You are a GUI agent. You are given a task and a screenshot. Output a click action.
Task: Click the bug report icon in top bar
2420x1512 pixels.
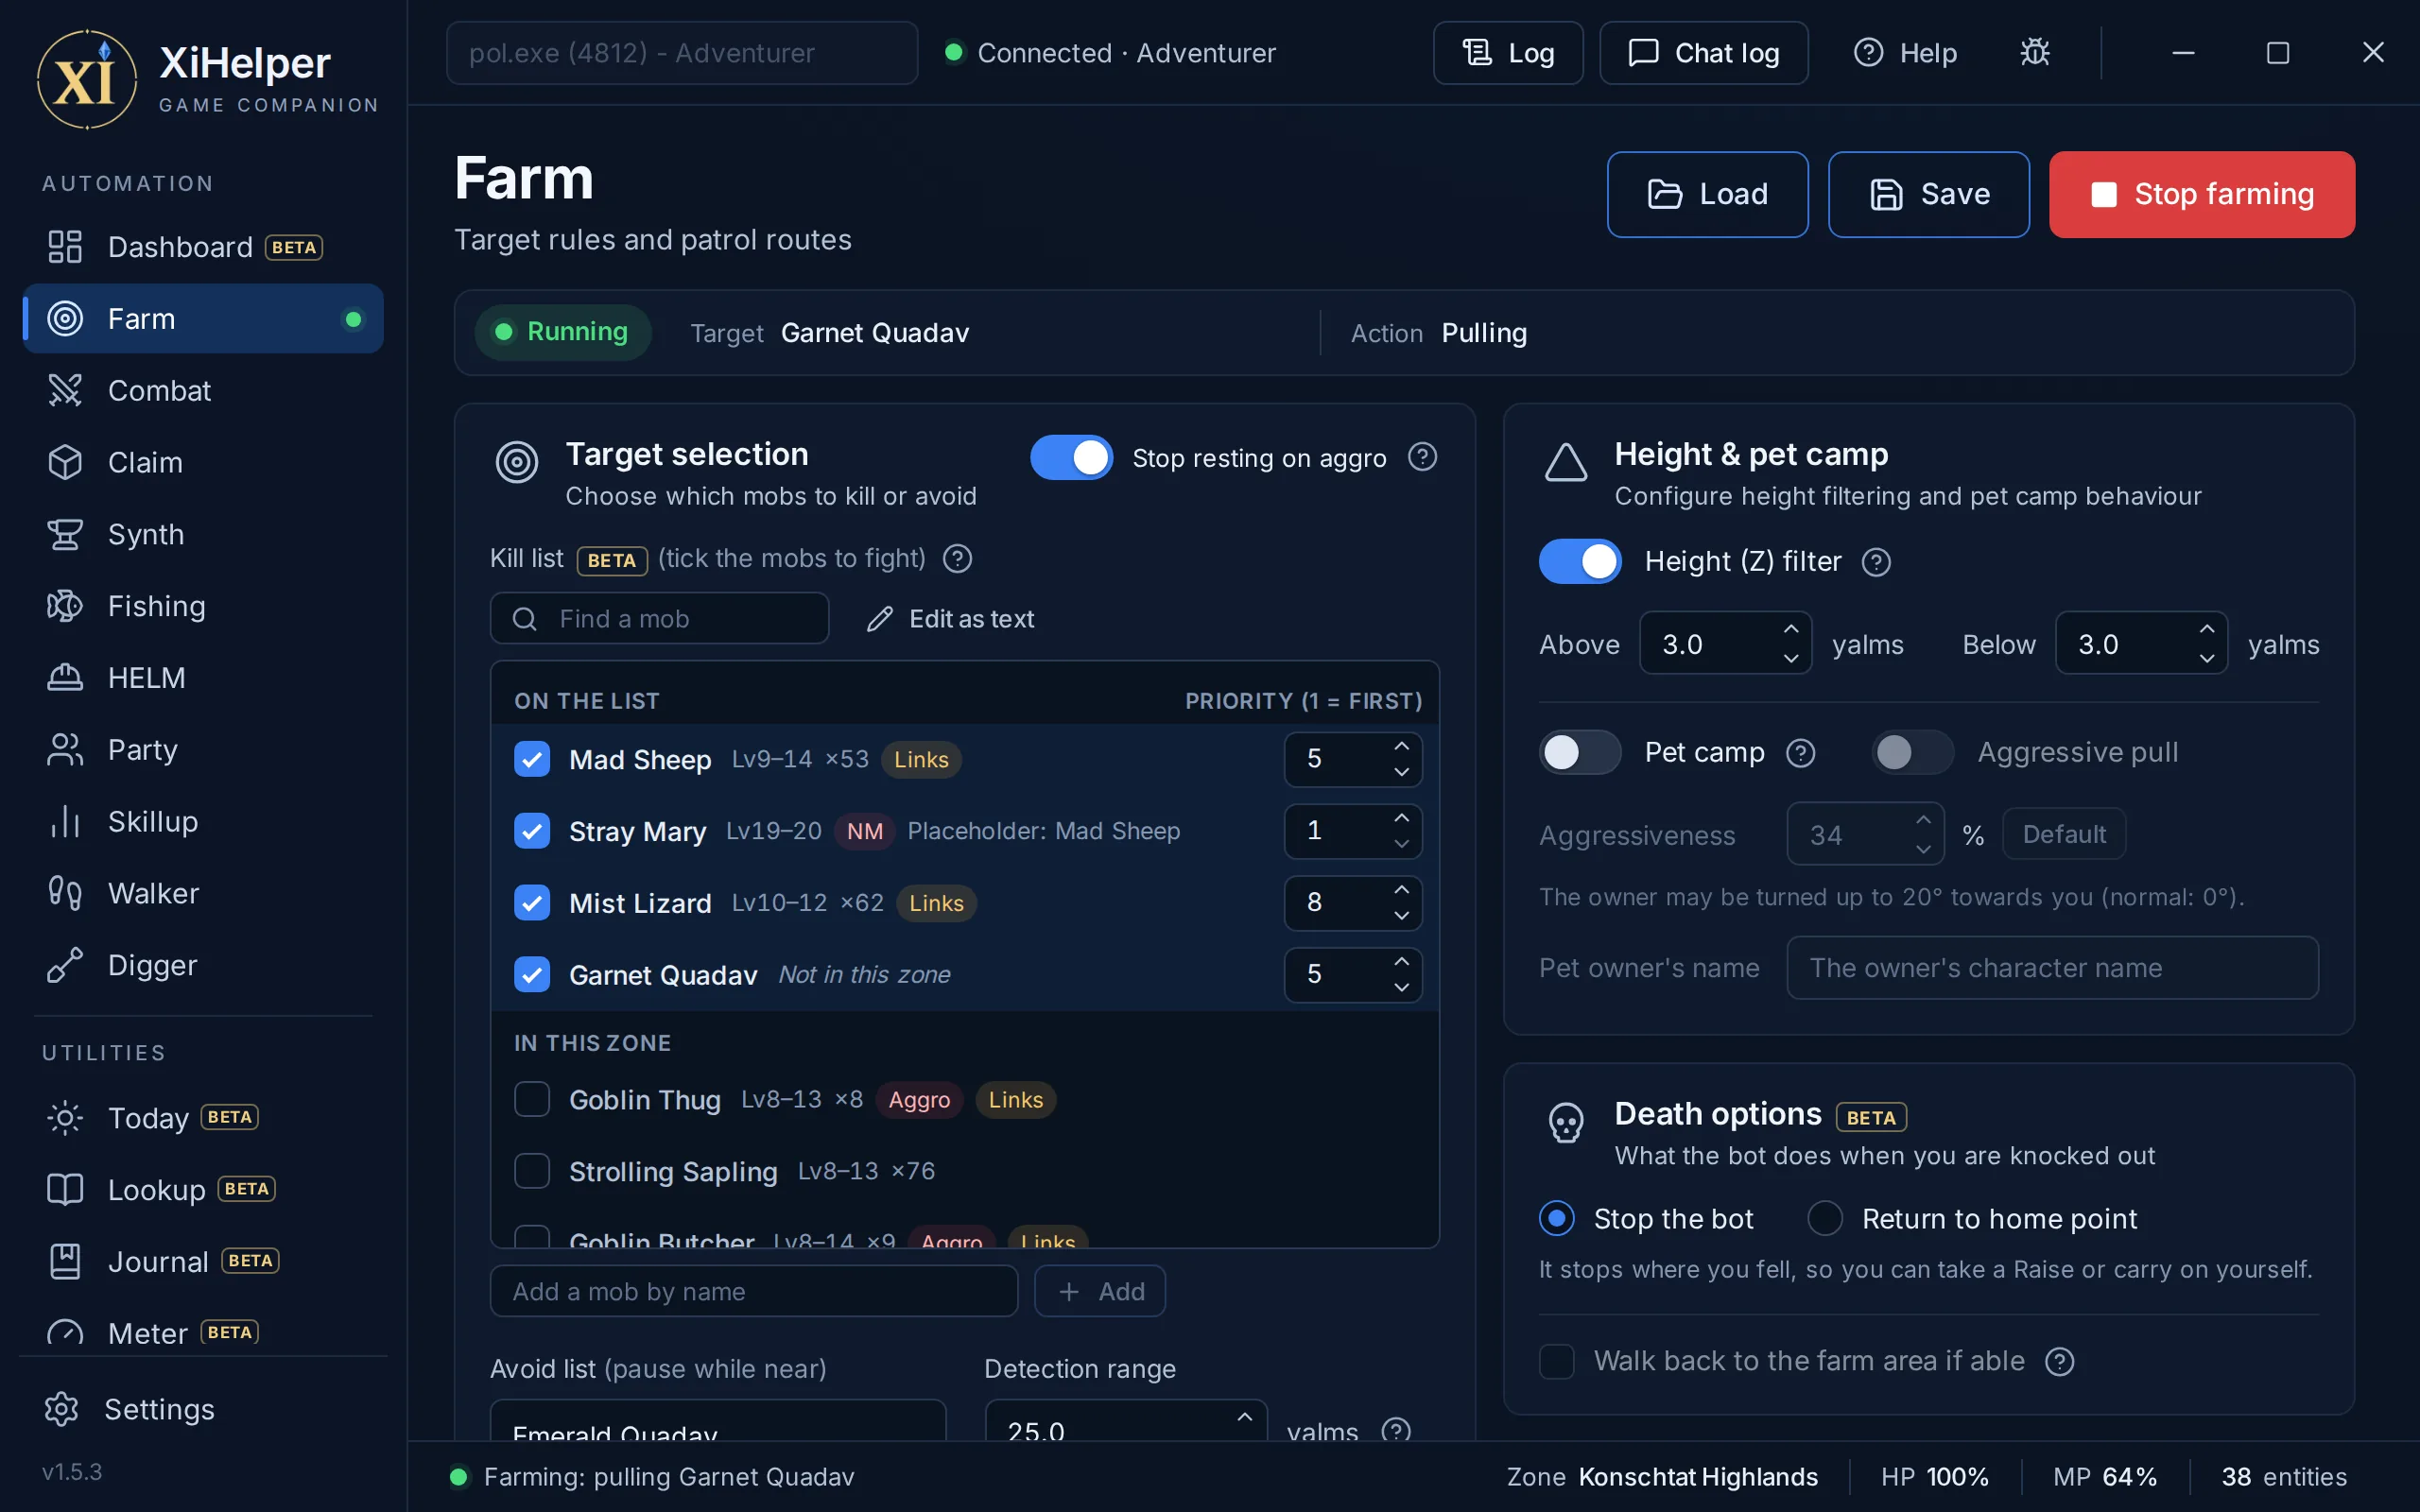[2034, 52]
